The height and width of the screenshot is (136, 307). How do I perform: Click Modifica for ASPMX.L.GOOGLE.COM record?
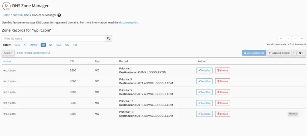[x=204, y=71]
